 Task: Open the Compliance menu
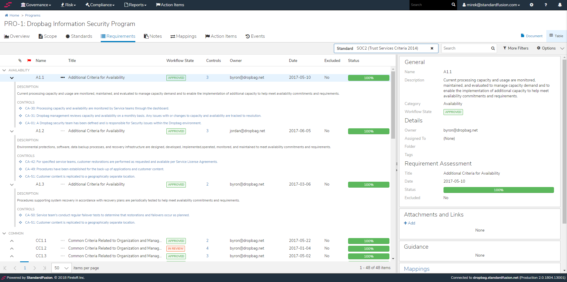pyautogui.click(x=100, y=5)
